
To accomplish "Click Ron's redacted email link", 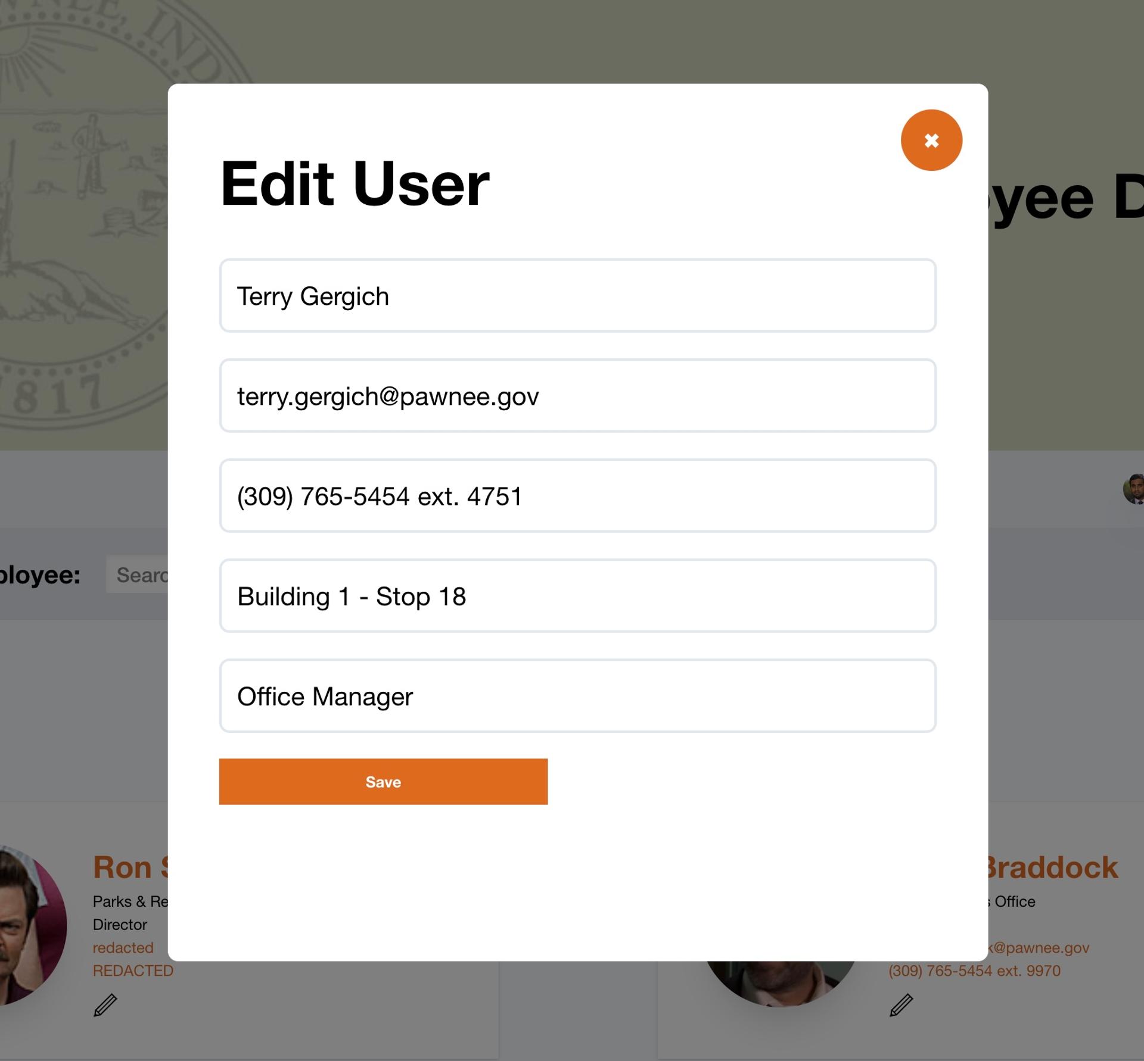I will (123, 947).
